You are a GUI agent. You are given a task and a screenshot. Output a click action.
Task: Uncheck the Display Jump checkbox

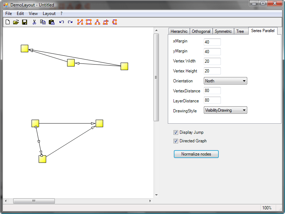(176, 132)
